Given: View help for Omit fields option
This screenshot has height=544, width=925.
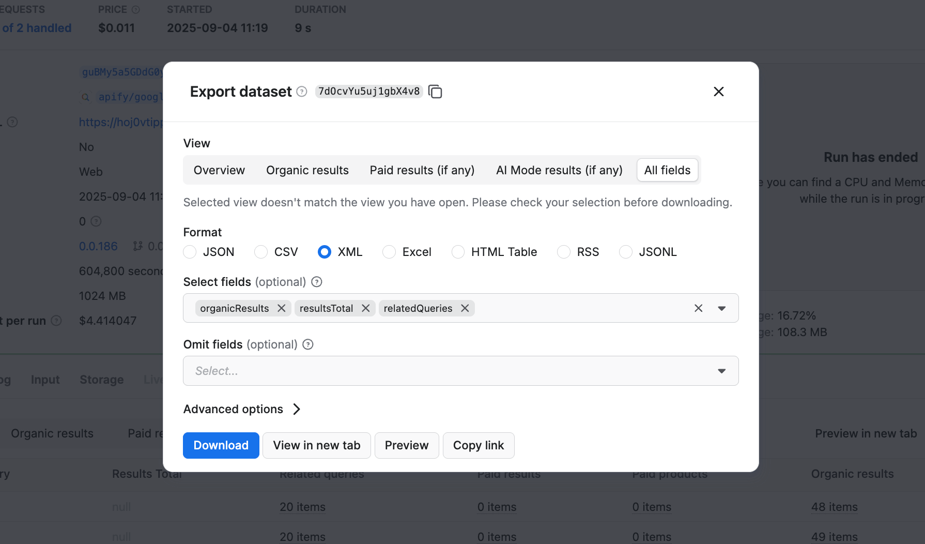Looking at the screenshot, I should [307, 344].
